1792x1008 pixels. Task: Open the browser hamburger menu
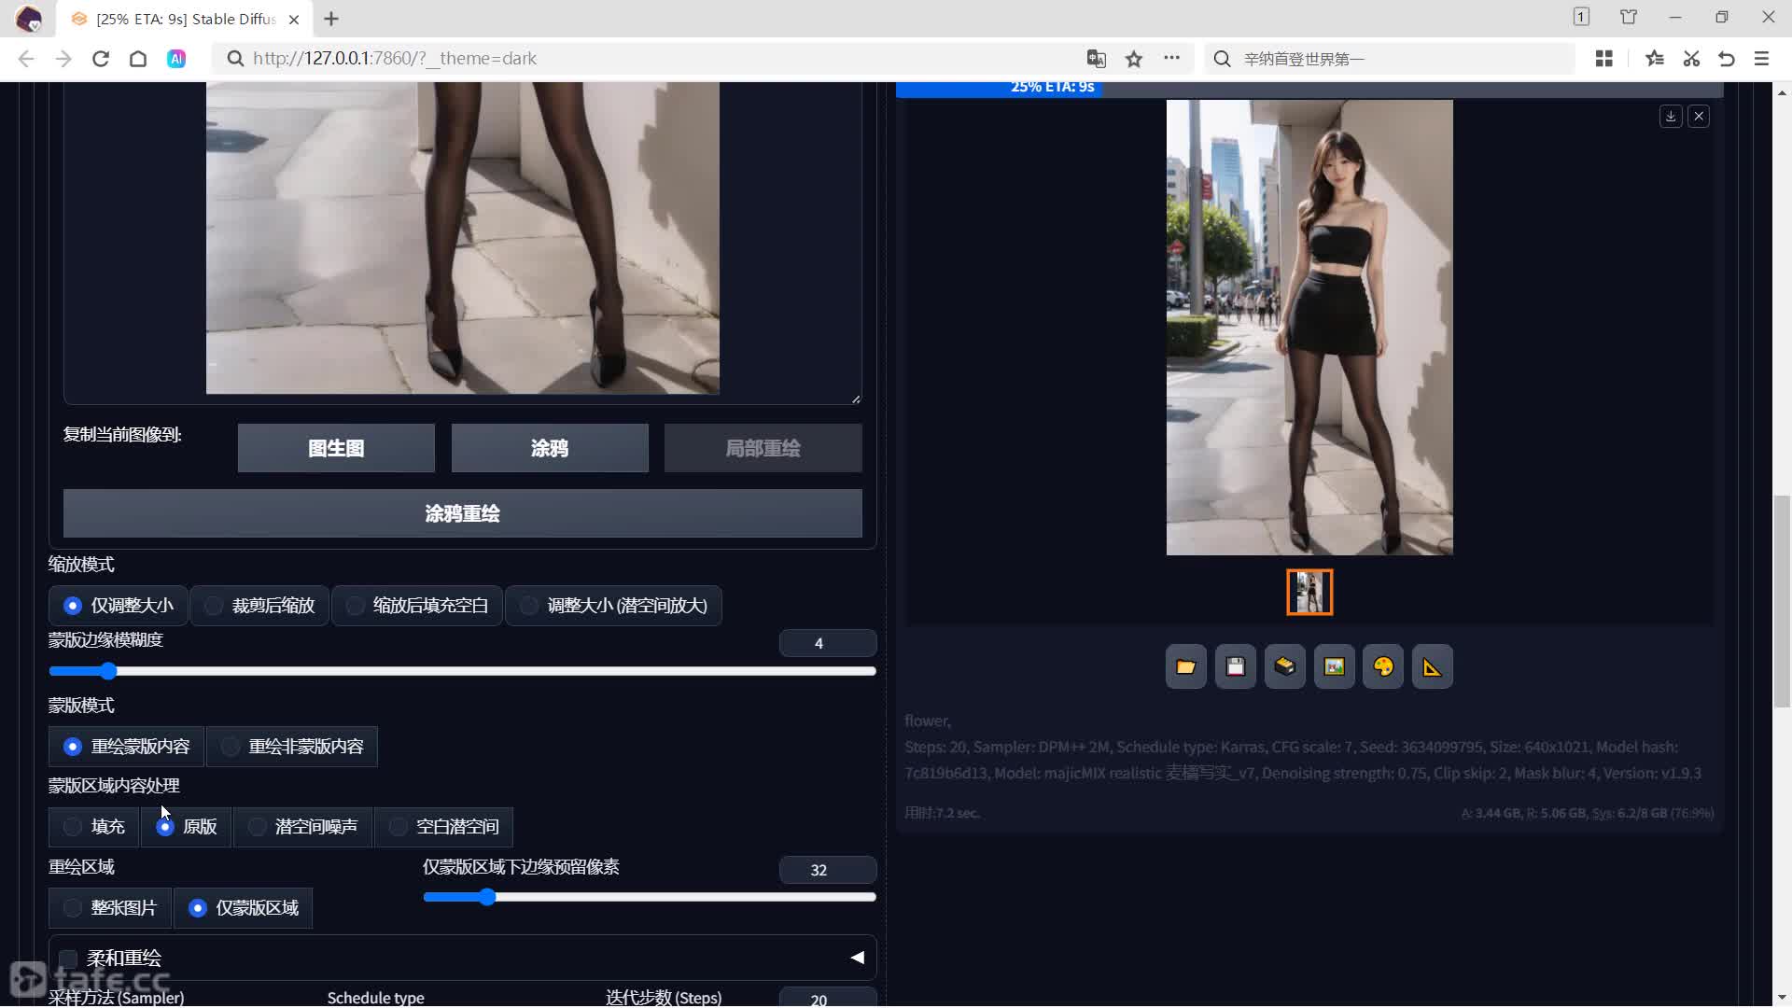click(x=1762, y=59)
